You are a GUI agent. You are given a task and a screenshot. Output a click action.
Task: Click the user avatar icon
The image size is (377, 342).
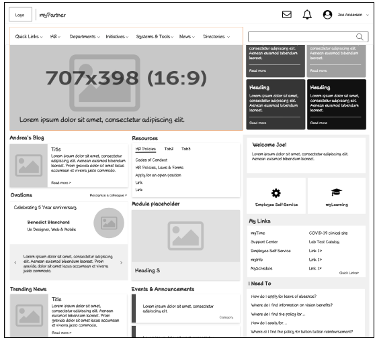[327, 15]
